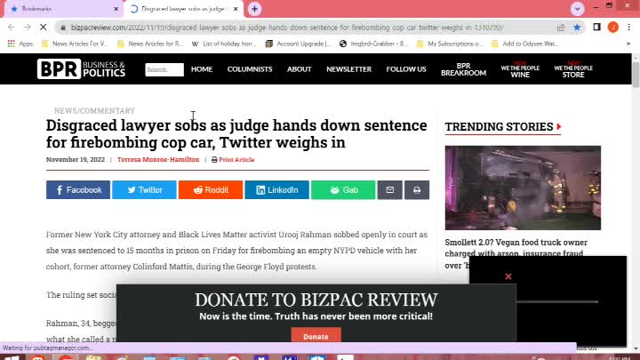This screenshot has width=640, height=360.
Task: Open NEWSLETTER menu item
Action: pyautogui.click(x=349, y=69)
